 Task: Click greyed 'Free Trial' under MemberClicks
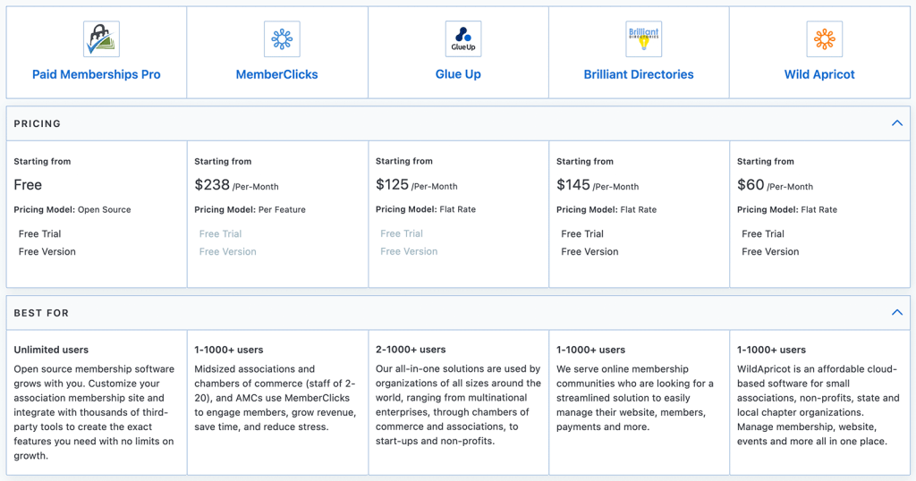tap(220, 233)
